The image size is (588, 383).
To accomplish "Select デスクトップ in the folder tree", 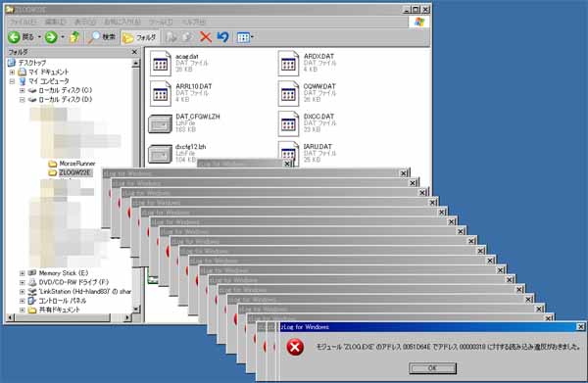I will click(32, 63).
